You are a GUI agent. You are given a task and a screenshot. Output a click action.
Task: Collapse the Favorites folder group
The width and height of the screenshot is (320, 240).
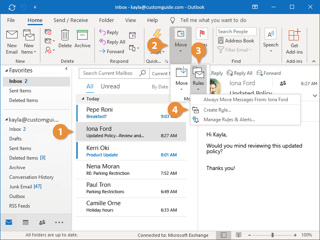[x=6, y=70]
